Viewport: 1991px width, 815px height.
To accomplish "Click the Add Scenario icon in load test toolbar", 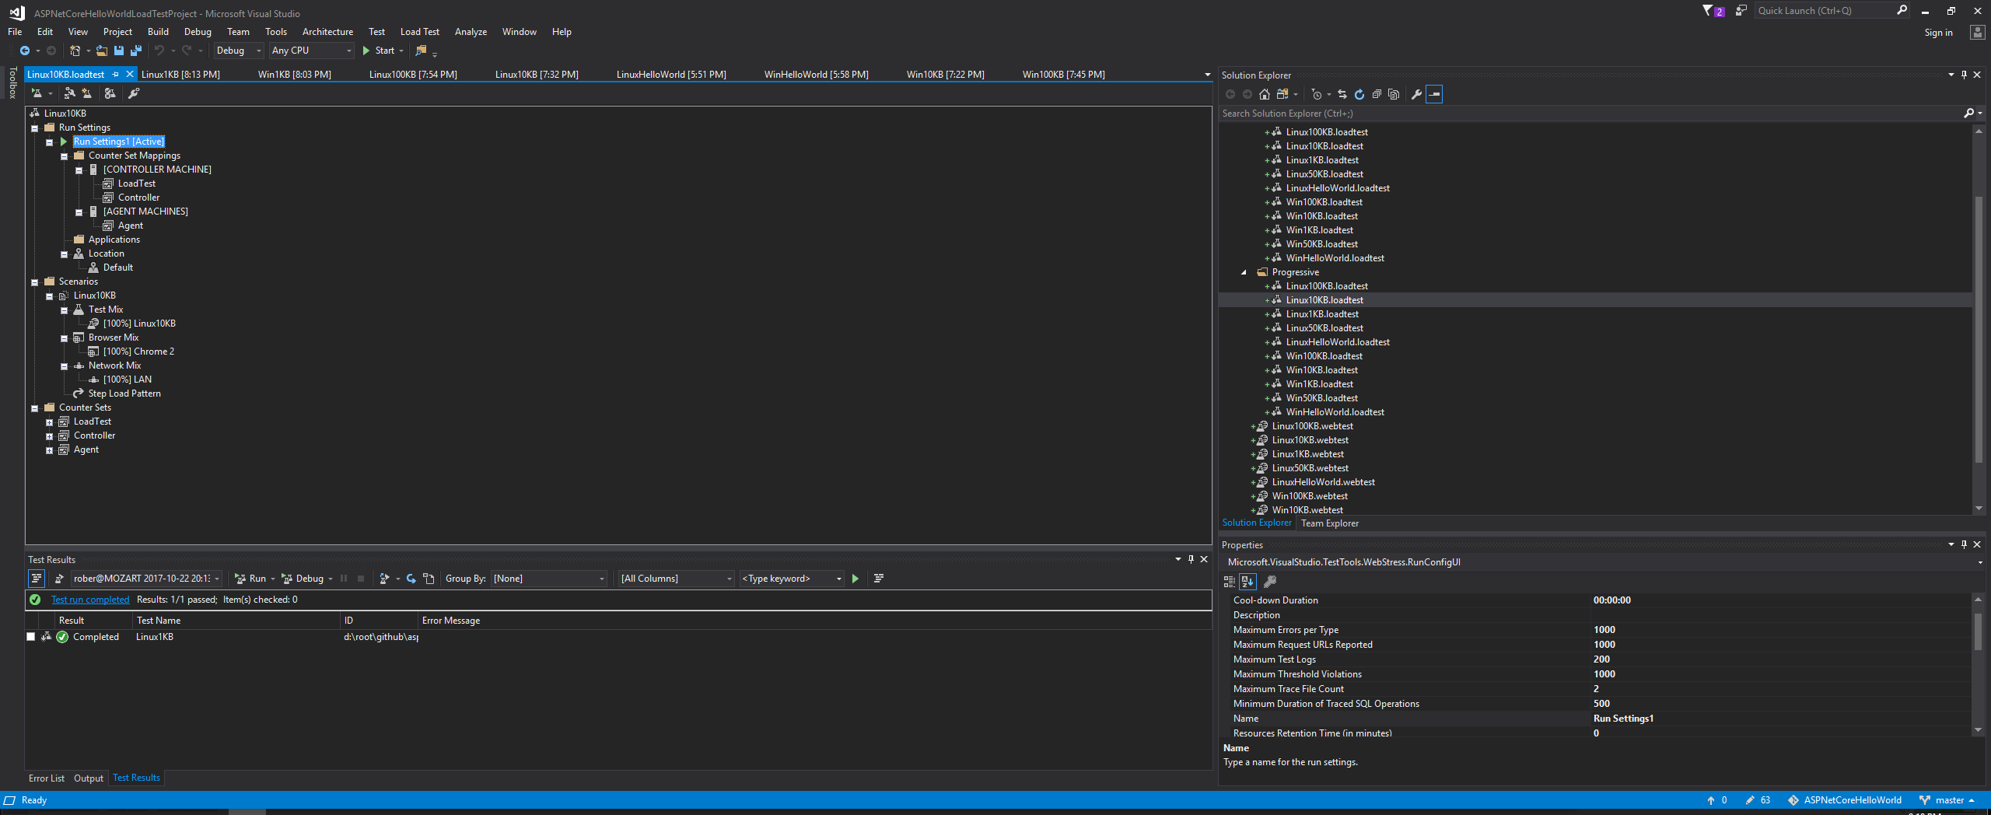I will [70, 93].
